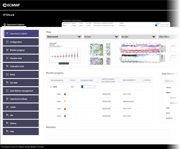Open Experiment settings page
This screenshot has width=180, height=149.
21,99
